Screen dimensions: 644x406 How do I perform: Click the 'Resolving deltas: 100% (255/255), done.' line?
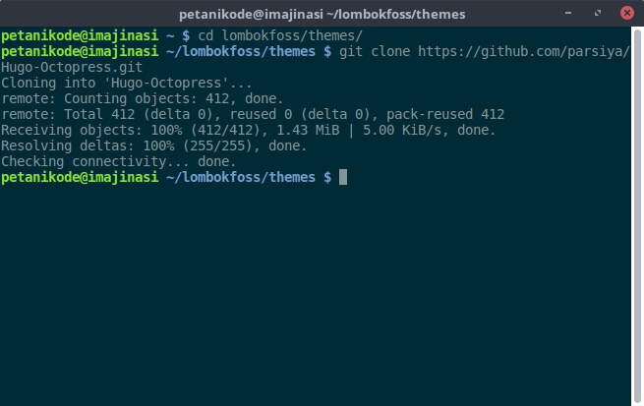154,145
